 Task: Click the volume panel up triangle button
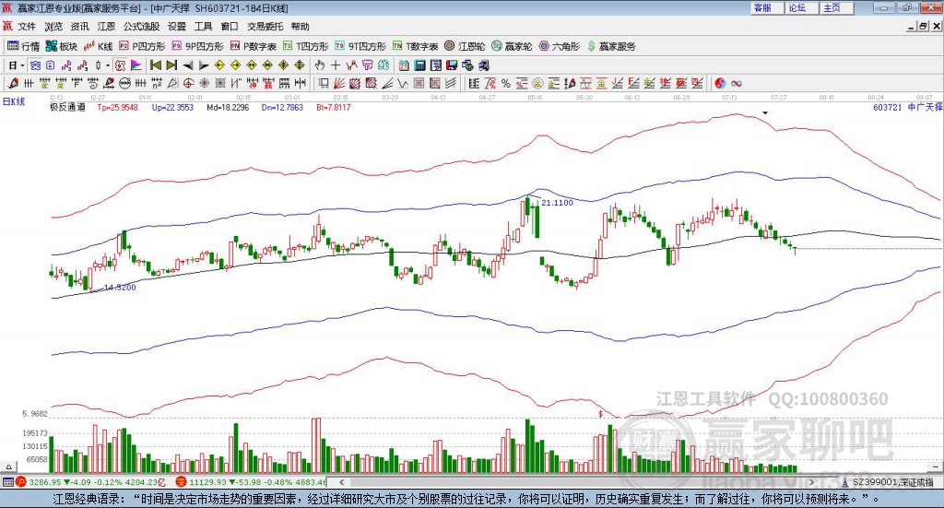click(8, 467)
